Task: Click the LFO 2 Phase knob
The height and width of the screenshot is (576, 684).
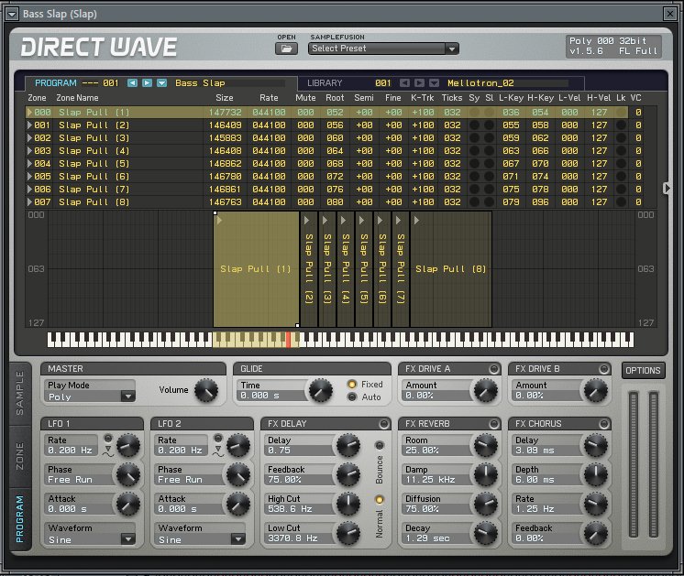Action: click(x=238, y=474)
